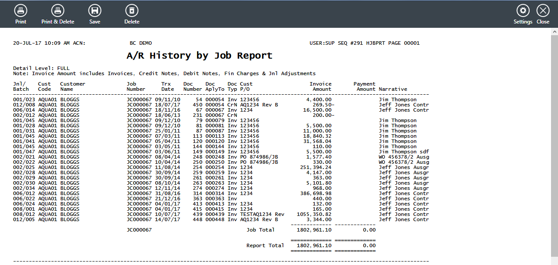
Task: Click the "Jnl/ Batch" column header
Action: (x=21, y=86)
